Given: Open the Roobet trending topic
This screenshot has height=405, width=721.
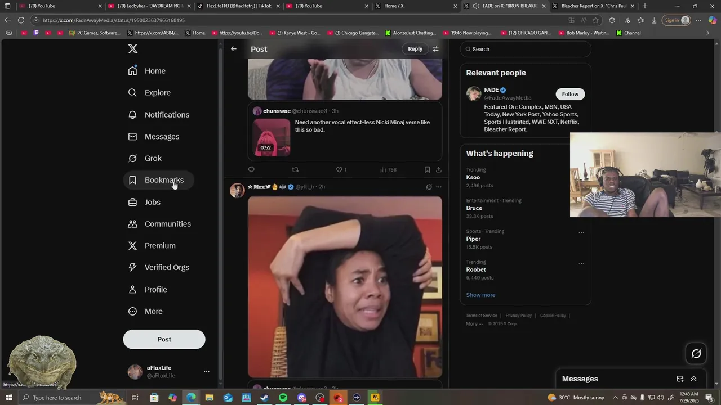Looking at the screenshot, I should 476,269.
